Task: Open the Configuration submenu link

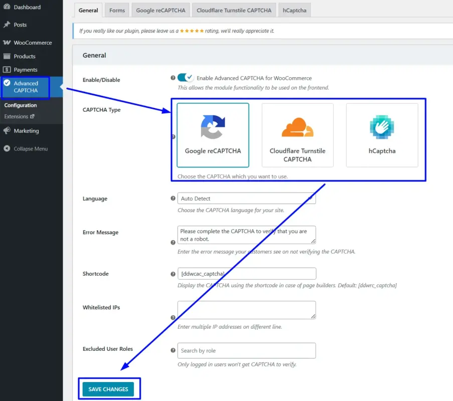Action: click(21, 105)
